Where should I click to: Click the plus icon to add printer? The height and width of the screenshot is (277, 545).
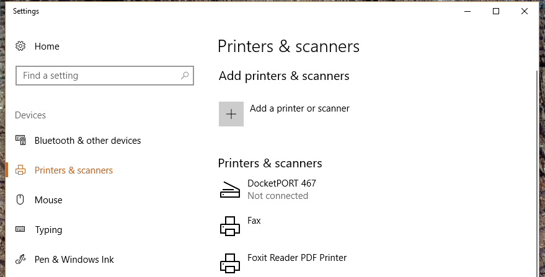(231, 114)
